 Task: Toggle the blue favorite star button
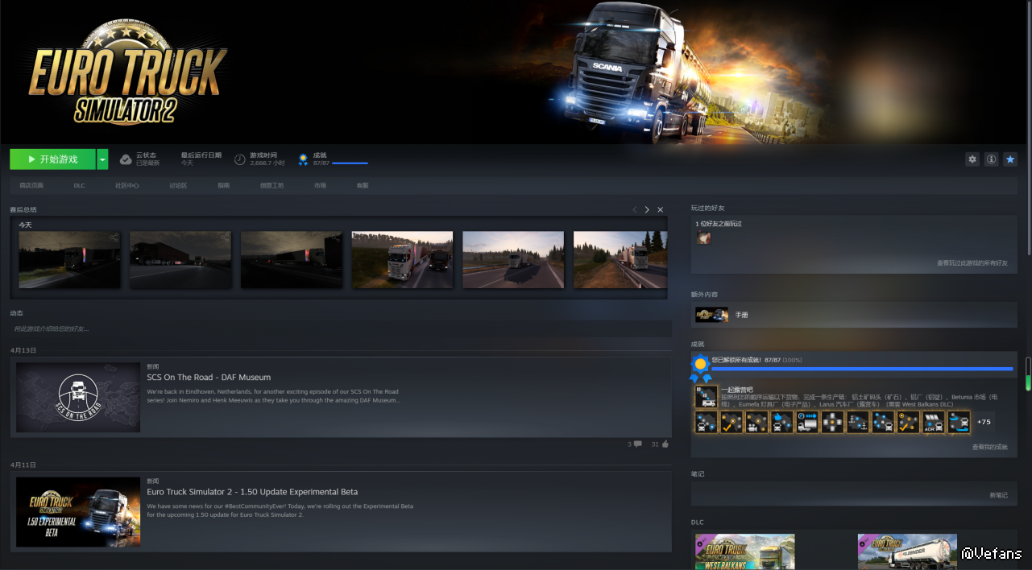(1010, 159)
